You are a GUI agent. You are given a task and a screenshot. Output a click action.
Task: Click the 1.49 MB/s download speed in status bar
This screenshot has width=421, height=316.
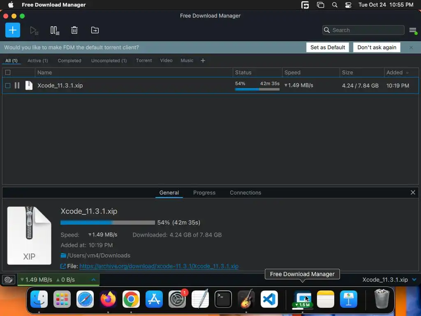point(36,280)
